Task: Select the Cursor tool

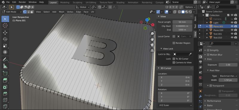Action: (x=5, y=26)
